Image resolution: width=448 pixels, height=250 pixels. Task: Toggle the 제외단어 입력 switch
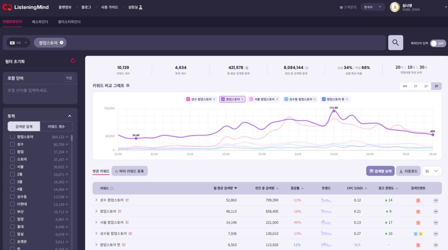437,43
